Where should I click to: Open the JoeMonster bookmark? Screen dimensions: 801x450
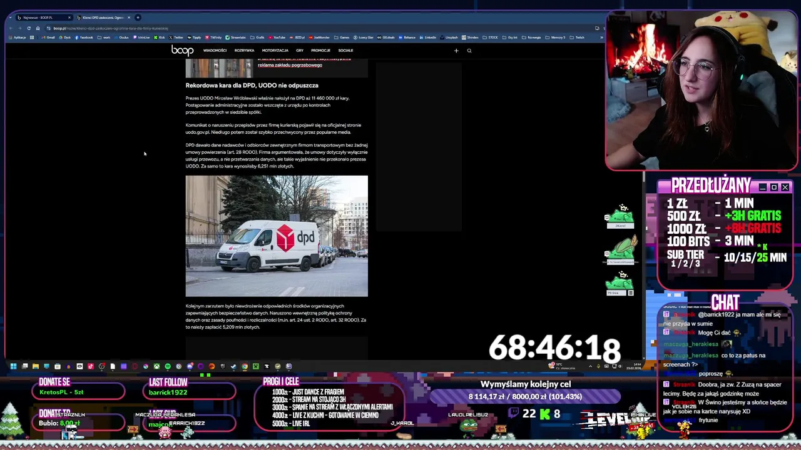(320, 37)
